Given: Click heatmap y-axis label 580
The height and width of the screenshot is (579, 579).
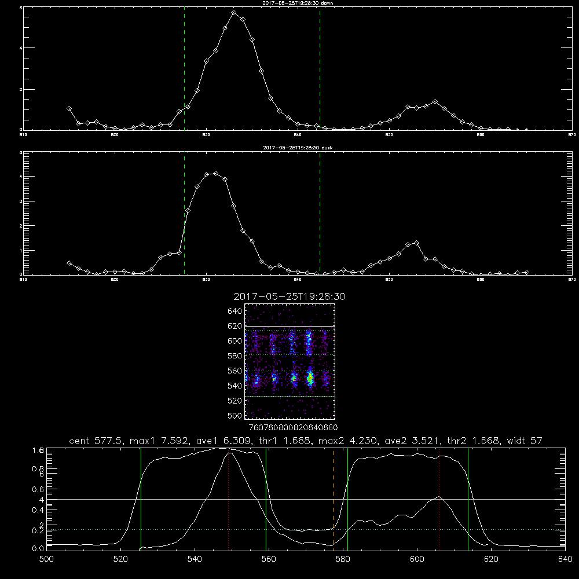Looking at the screenshot, I should (x=235, y=356).
